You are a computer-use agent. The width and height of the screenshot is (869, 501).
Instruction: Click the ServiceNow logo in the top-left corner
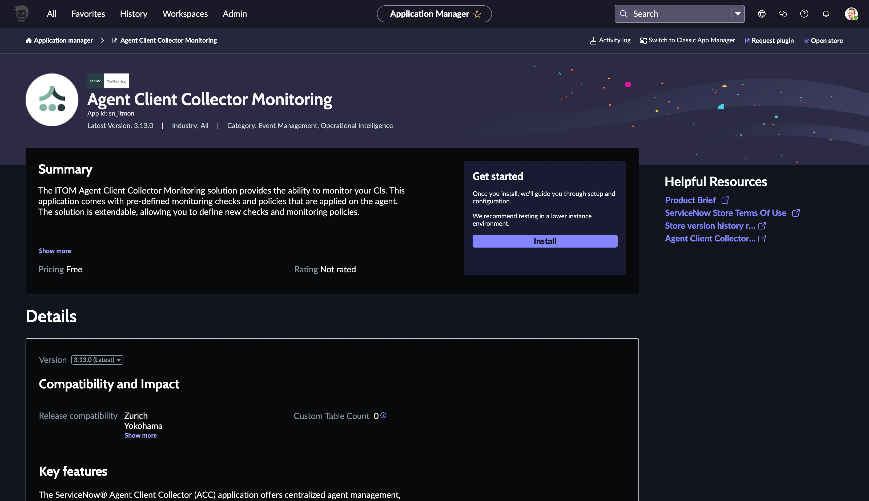click(x=21, y=14)
